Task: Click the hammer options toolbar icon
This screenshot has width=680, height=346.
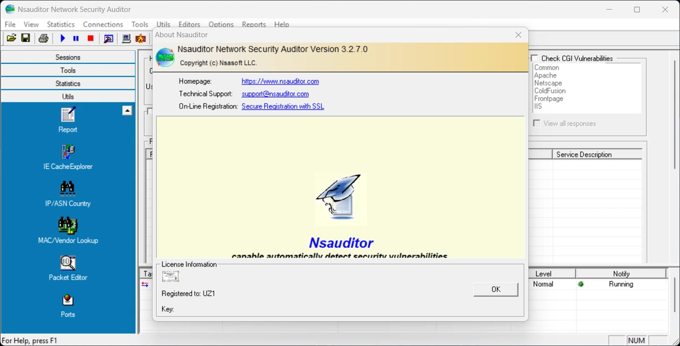Action: (109, 38)
